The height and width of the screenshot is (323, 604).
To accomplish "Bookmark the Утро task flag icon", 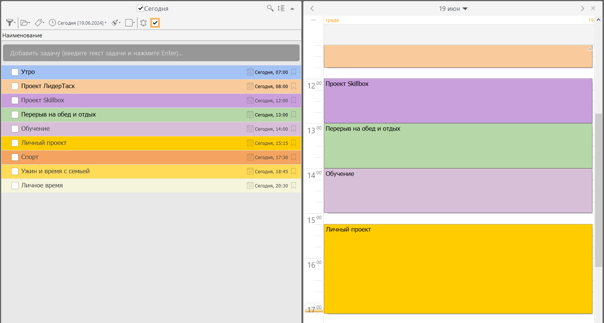I will pos(294,72).
